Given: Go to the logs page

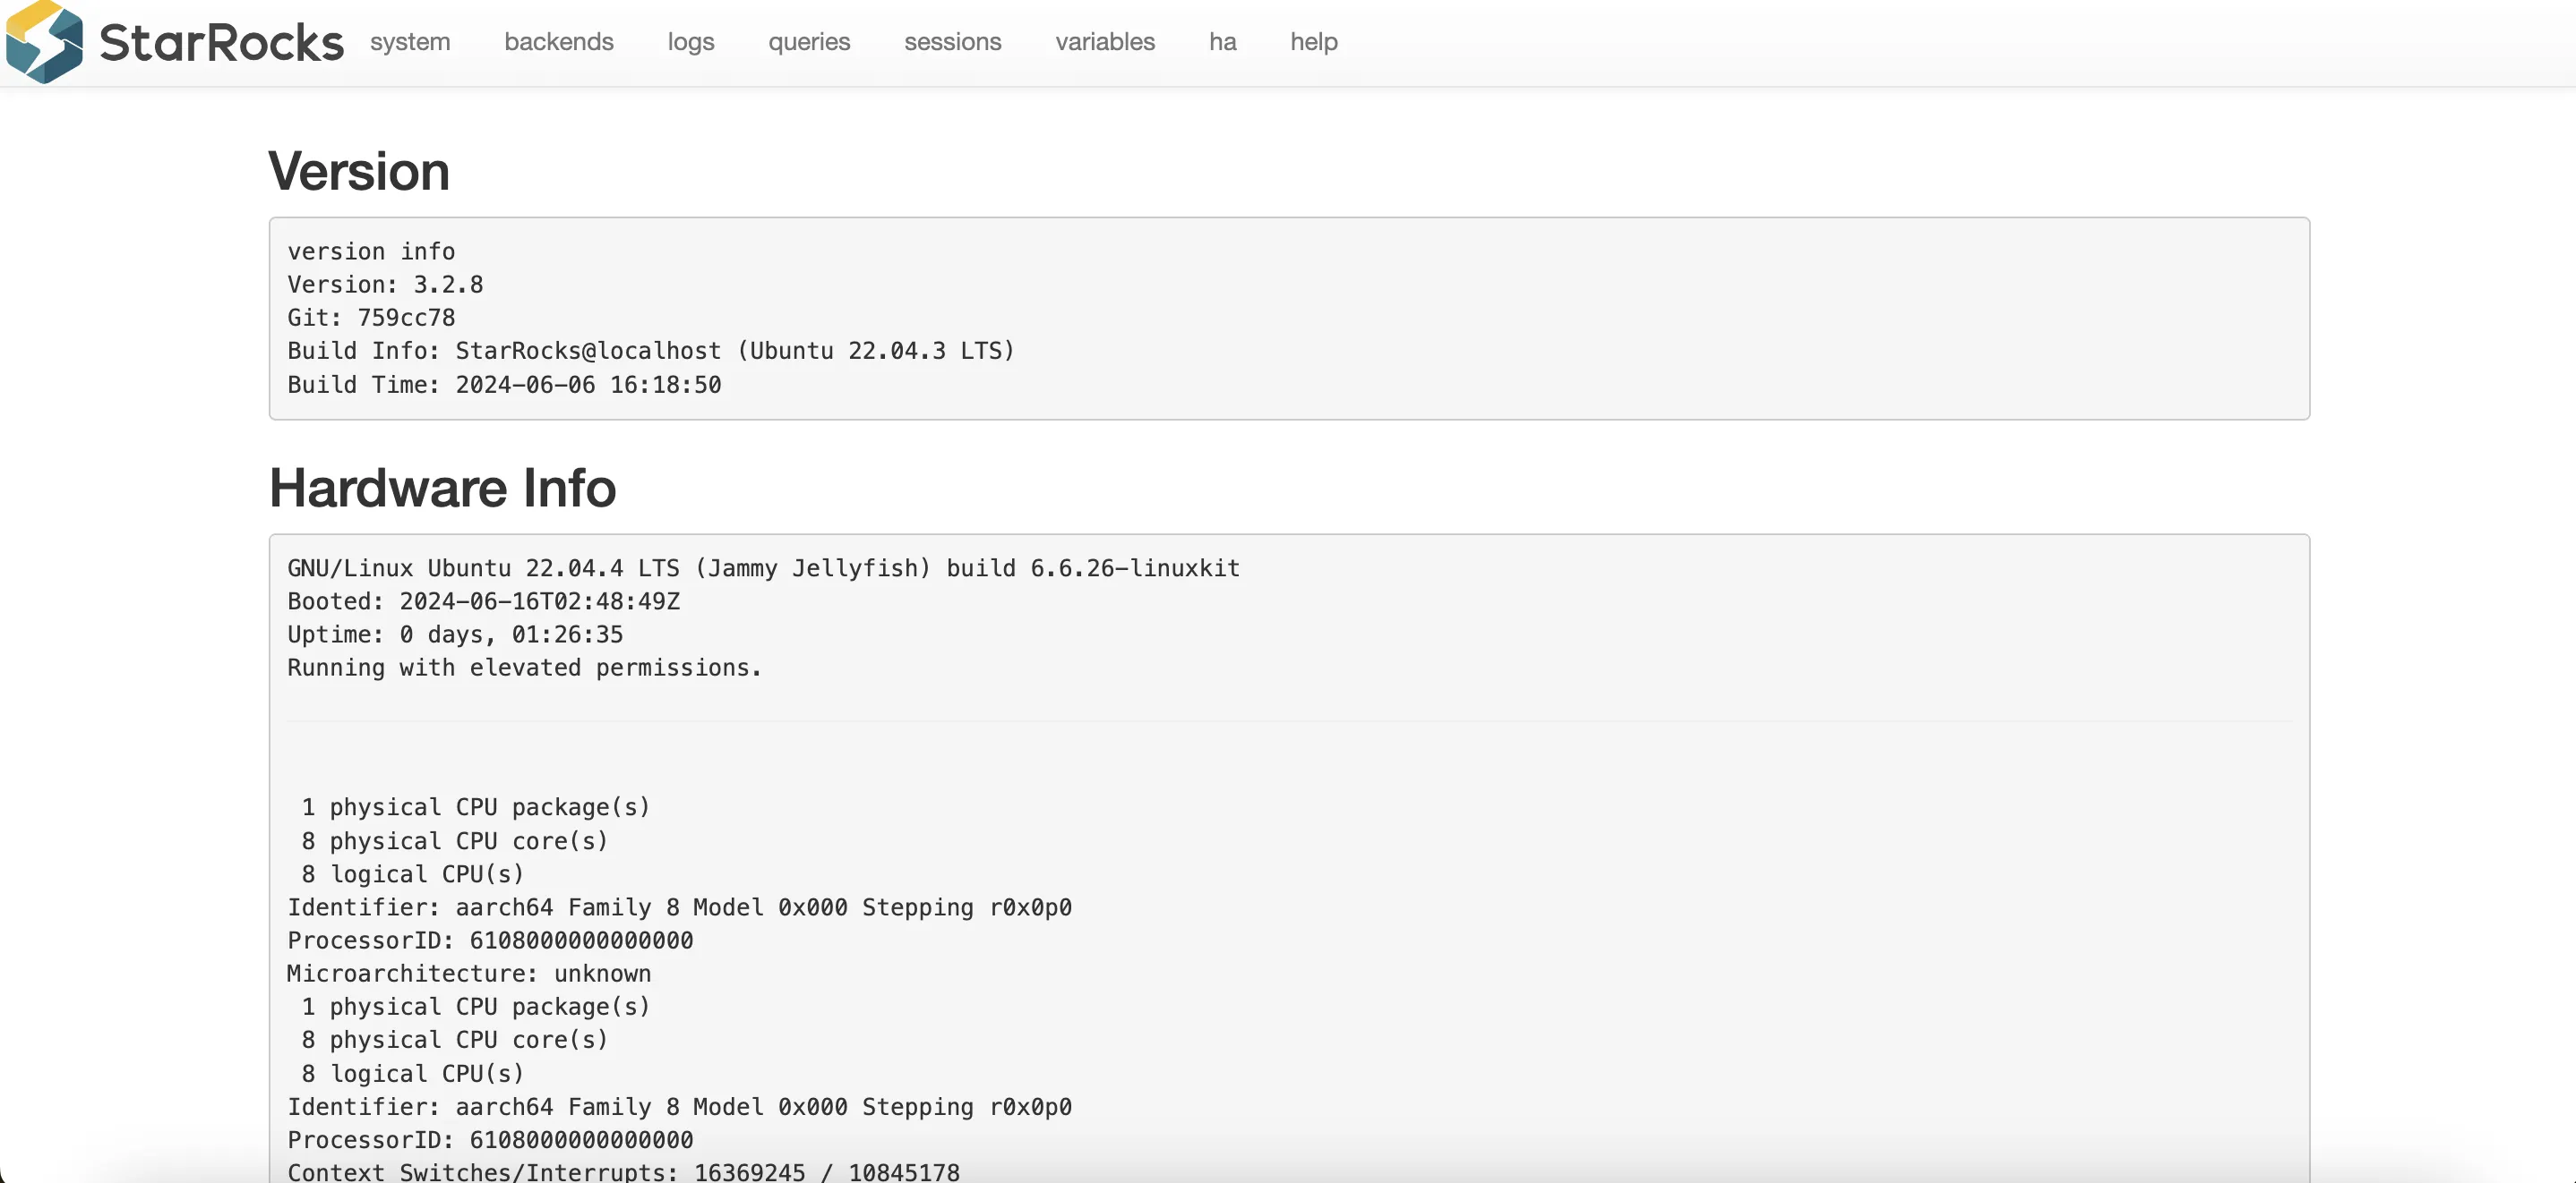Looking at the screenshot, I should point(691,42).
